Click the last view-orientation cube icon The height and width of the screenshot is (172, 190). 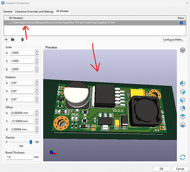click(x=183, y=125)
